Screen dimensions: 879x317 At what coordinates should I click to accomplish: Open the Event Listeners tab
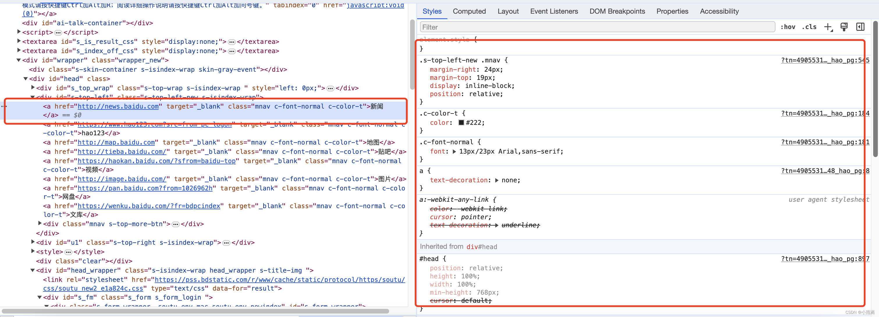pos(554,11)
